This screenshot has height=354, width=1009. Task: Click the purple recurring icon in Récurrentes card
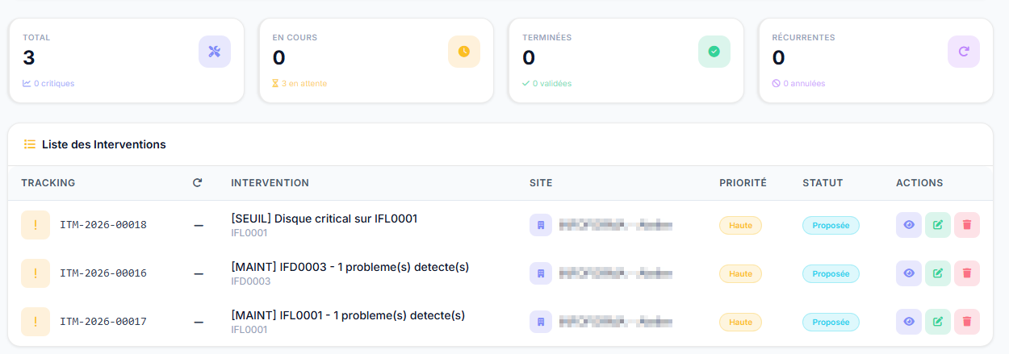point(963,52)
